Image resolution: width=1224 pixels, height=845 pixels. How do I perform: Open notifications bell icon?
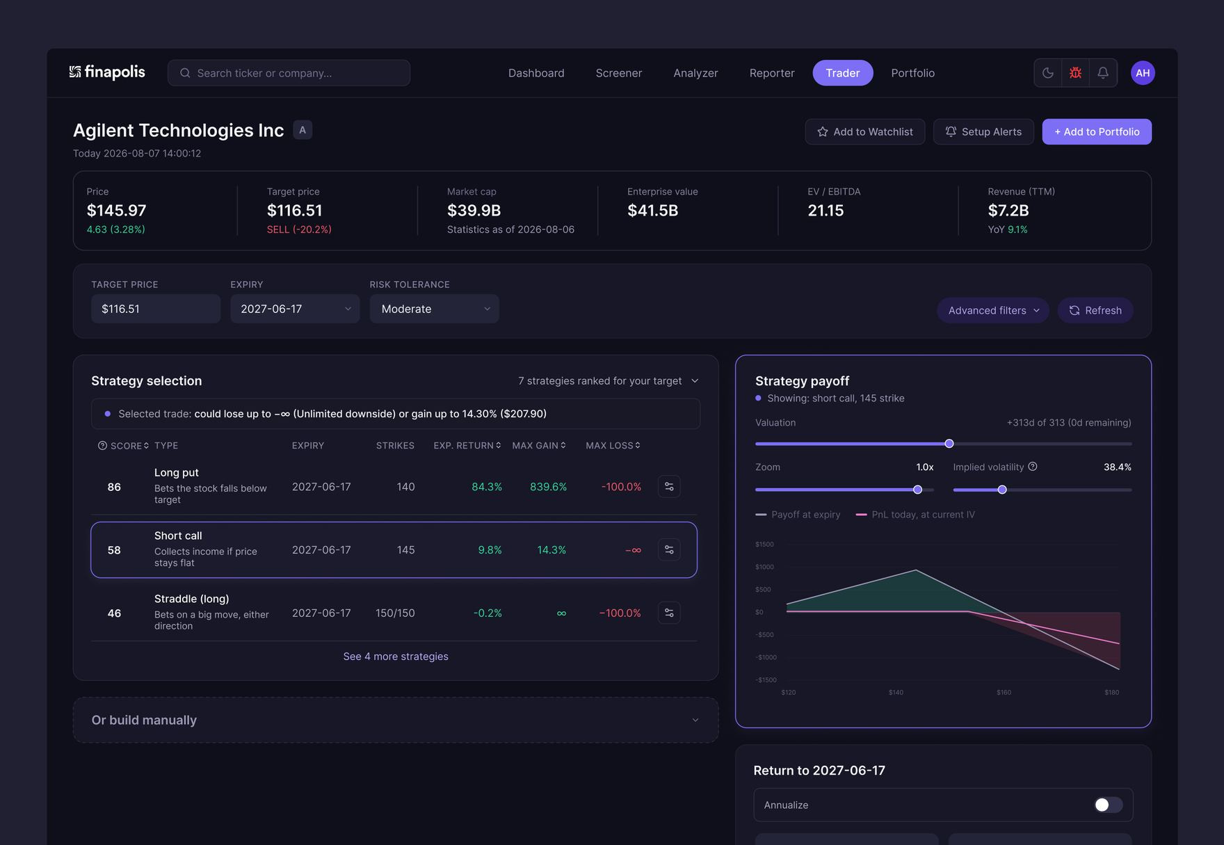click(x=1103, y=73)
